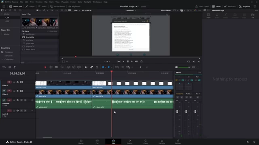
Task: Select the Cam bin
Action: coord(7,18)
